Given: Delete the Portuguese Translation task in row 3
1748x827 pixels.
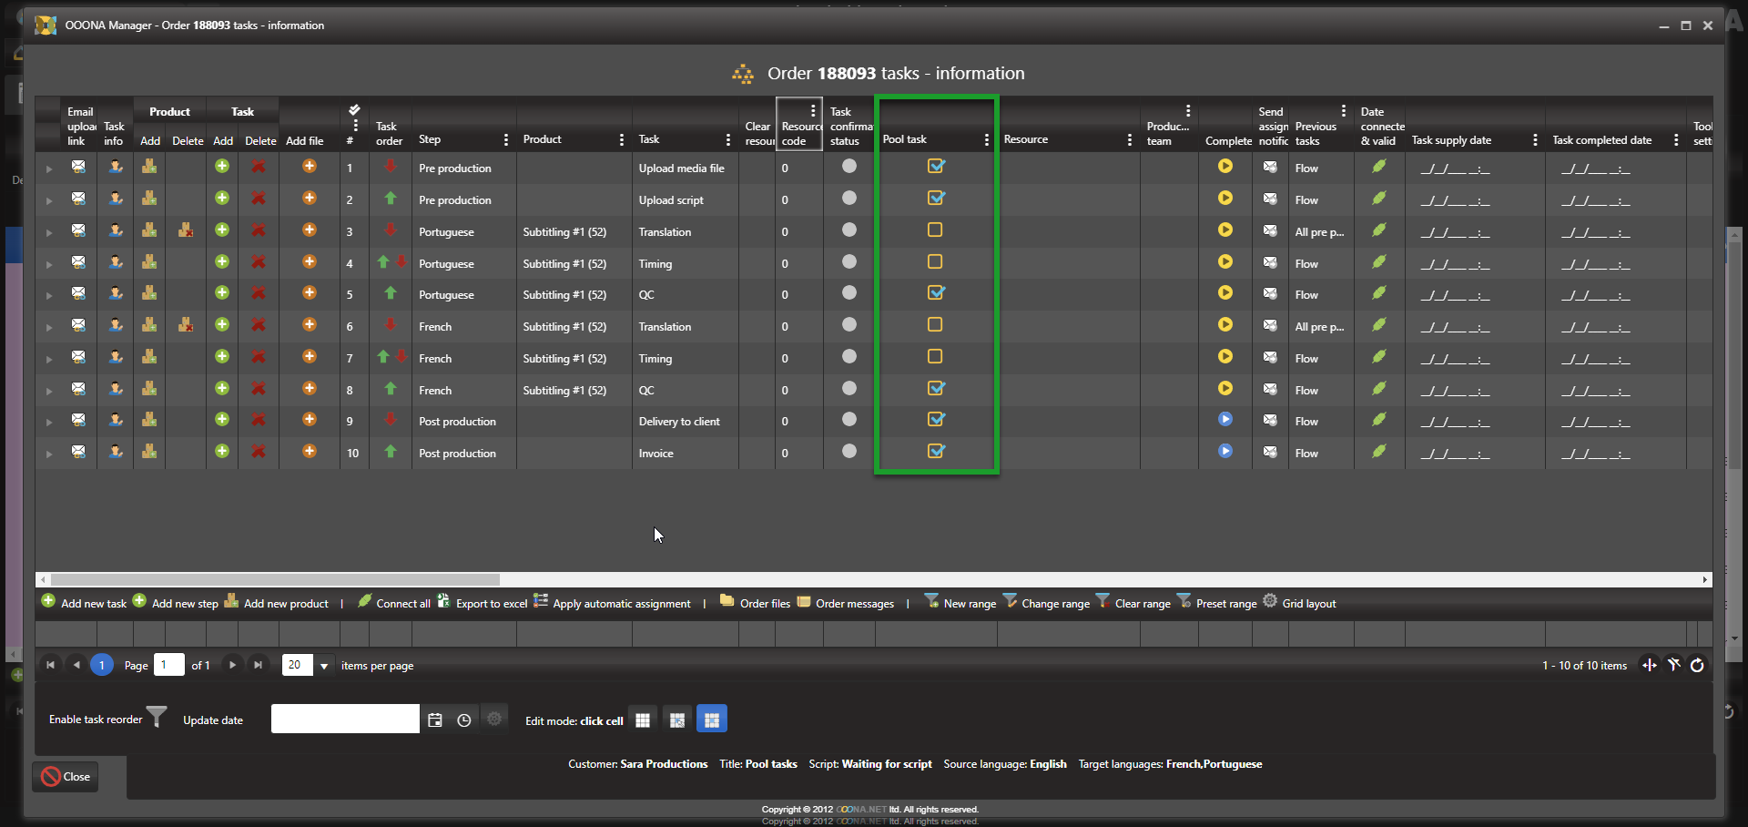Looking at the screenshot, I should pos(259,230).
